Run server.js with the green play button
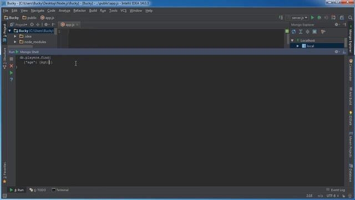This screenshot has height=200, width=355. (x=312, y=17)
